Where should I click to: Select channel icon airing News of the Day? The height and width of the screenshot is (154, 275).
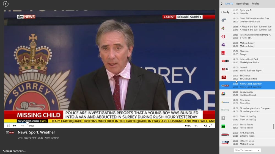[x=223, y=118]
